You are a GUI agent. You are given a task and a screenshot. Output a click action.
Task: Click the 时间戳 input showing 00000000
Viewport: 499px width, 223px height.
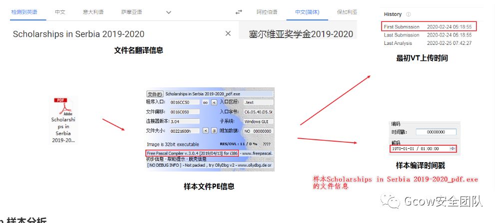point(436,132)
